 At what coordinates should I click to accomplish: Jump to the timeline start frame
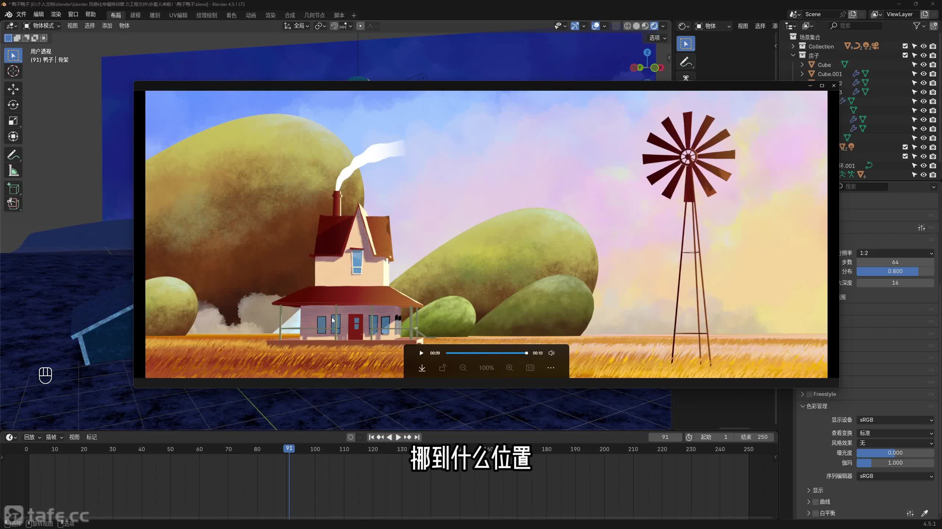371,437
